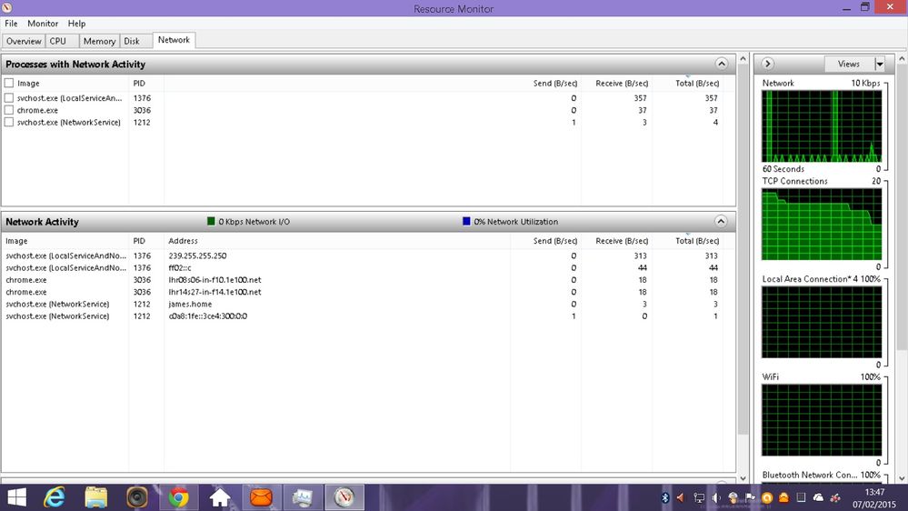Click the home icon in the taskbar
This screenshot has width=908, height=511.
click(220, 497)
